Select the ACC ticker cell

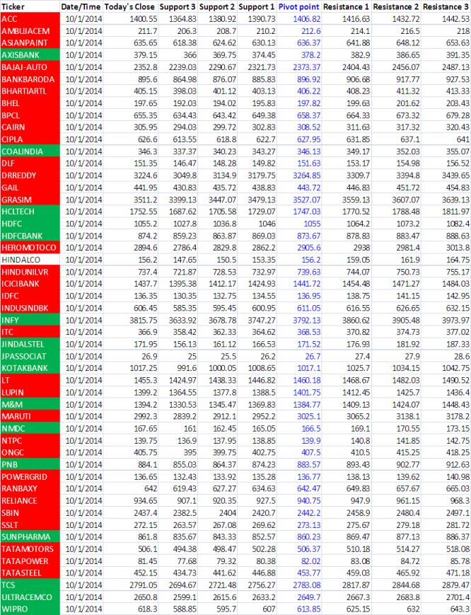(x=30, y=19)
